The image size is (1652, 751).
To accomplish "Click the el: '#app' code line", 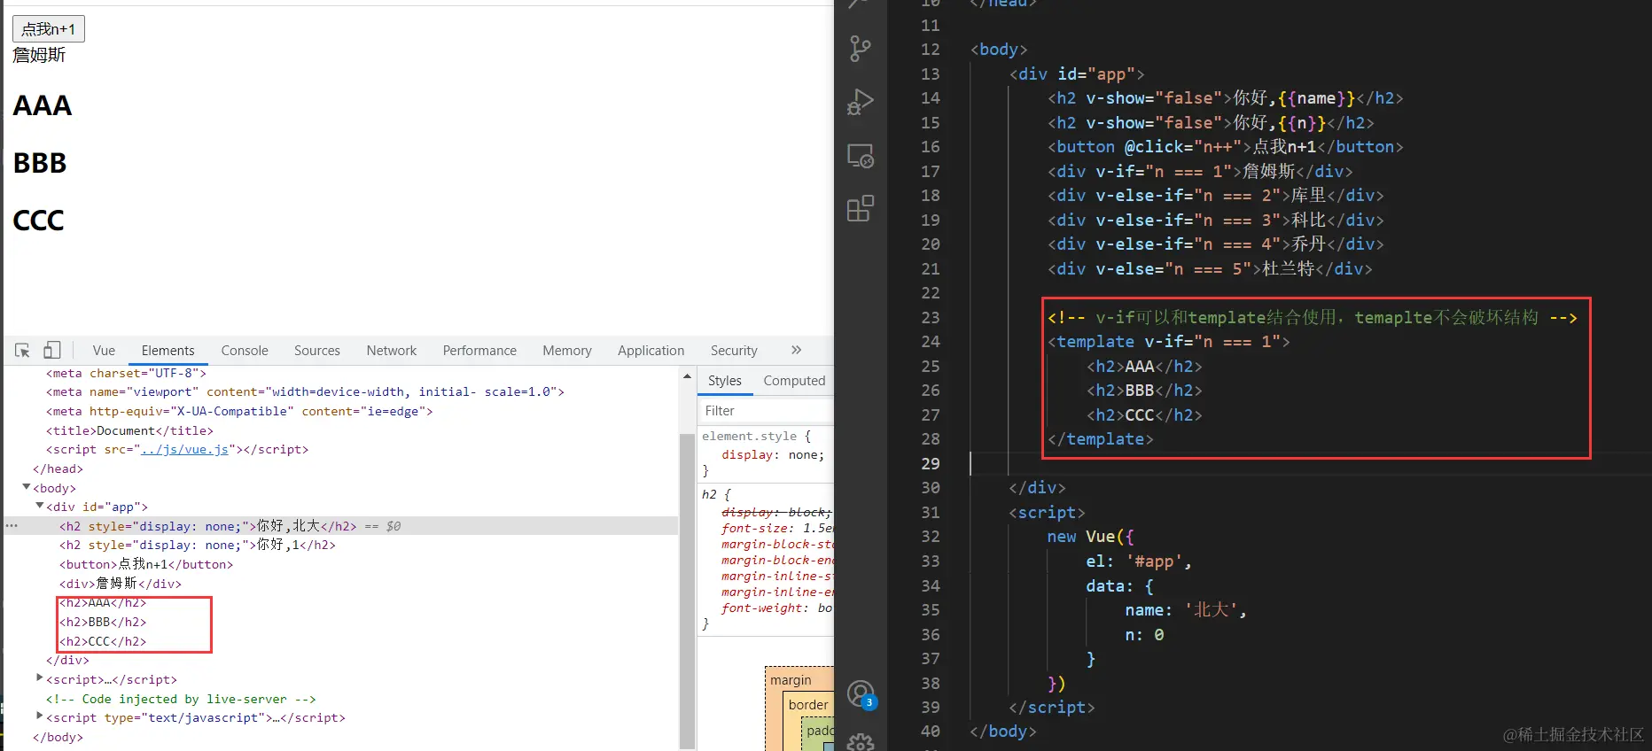I will coord(1139,561).
